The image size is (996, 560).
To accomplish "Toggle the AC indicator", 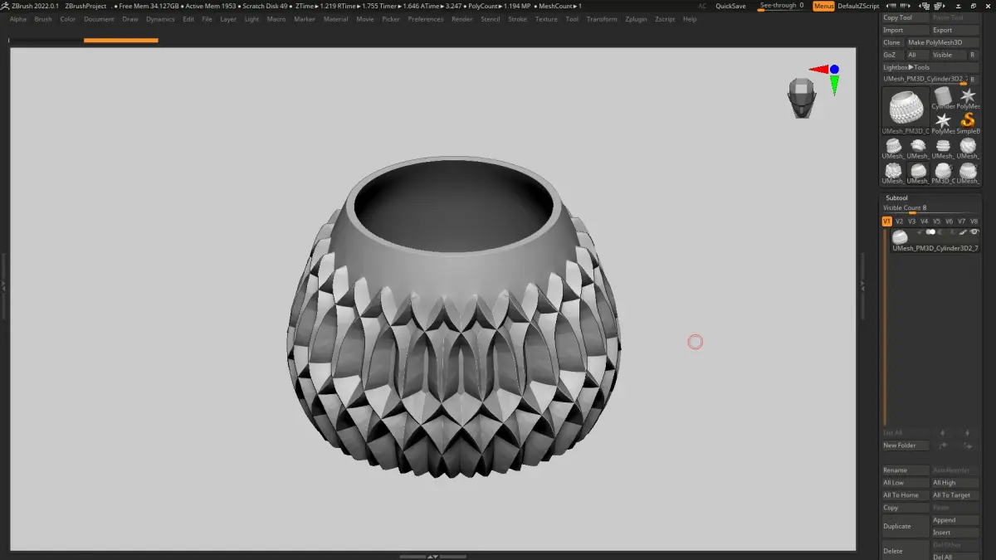I will click(x=702, y=6).
